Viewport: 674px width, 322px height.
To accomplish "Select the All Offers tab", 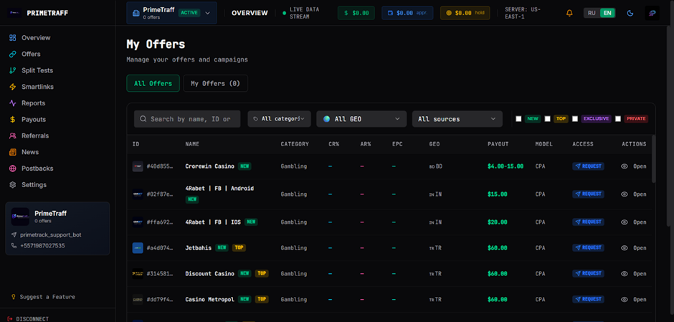I will [x=153, y=83].
